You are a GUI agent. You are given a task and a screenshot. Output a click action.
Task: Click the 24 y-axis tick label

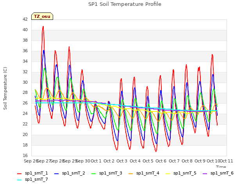(25, 113)
